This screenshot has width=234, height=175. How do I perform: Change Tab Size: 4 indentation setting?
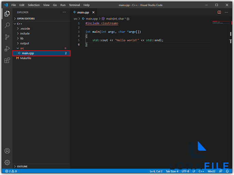(172, 171)
